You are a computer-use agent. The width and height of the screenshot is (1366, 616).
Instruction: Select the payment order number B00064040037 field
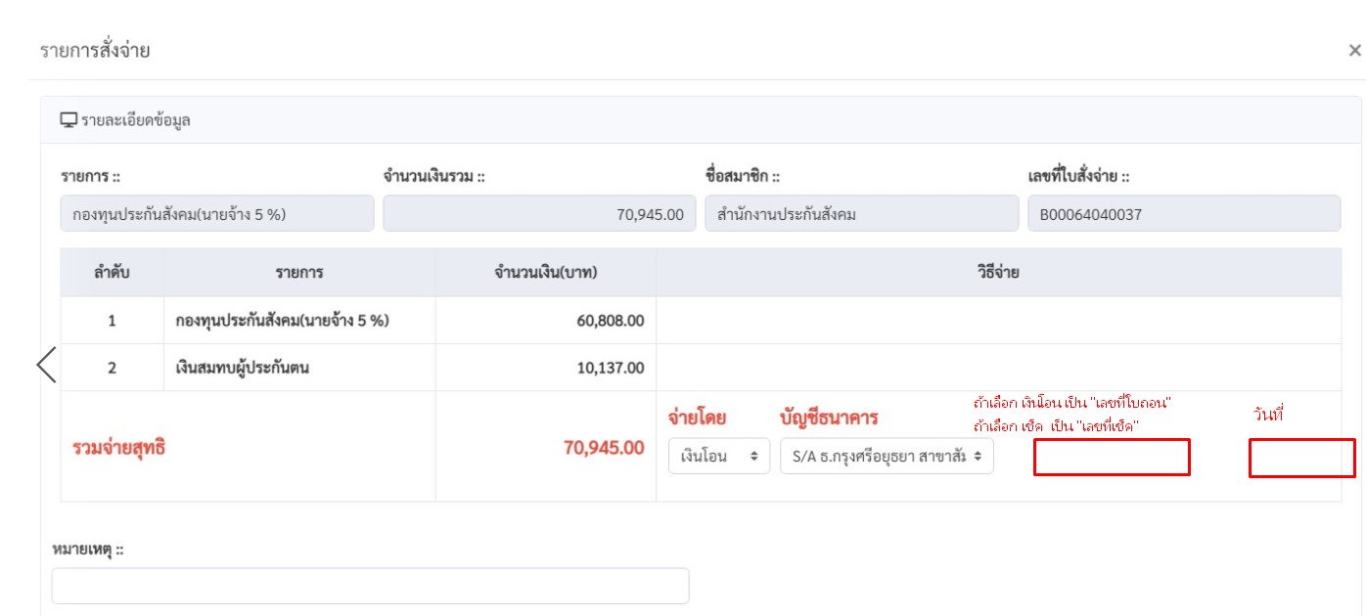(1183, 213)
